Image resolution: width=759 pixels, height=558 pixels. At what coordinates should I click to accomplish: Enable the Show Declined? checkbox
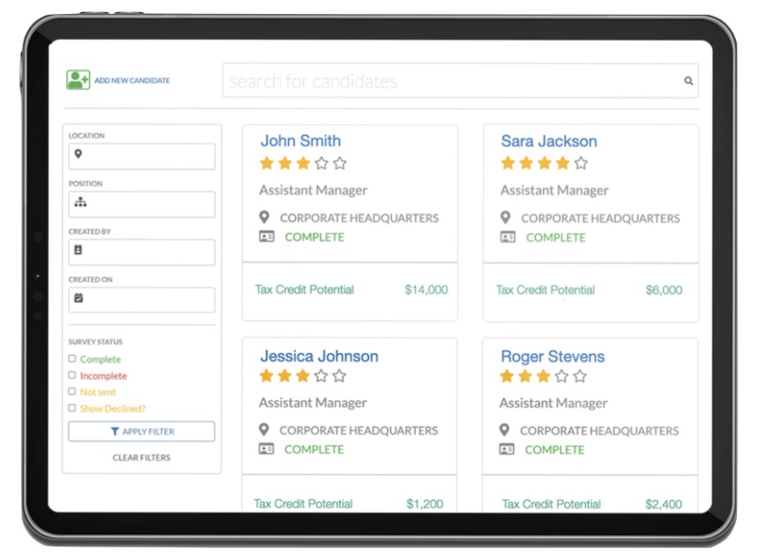[x=72, y=407]
